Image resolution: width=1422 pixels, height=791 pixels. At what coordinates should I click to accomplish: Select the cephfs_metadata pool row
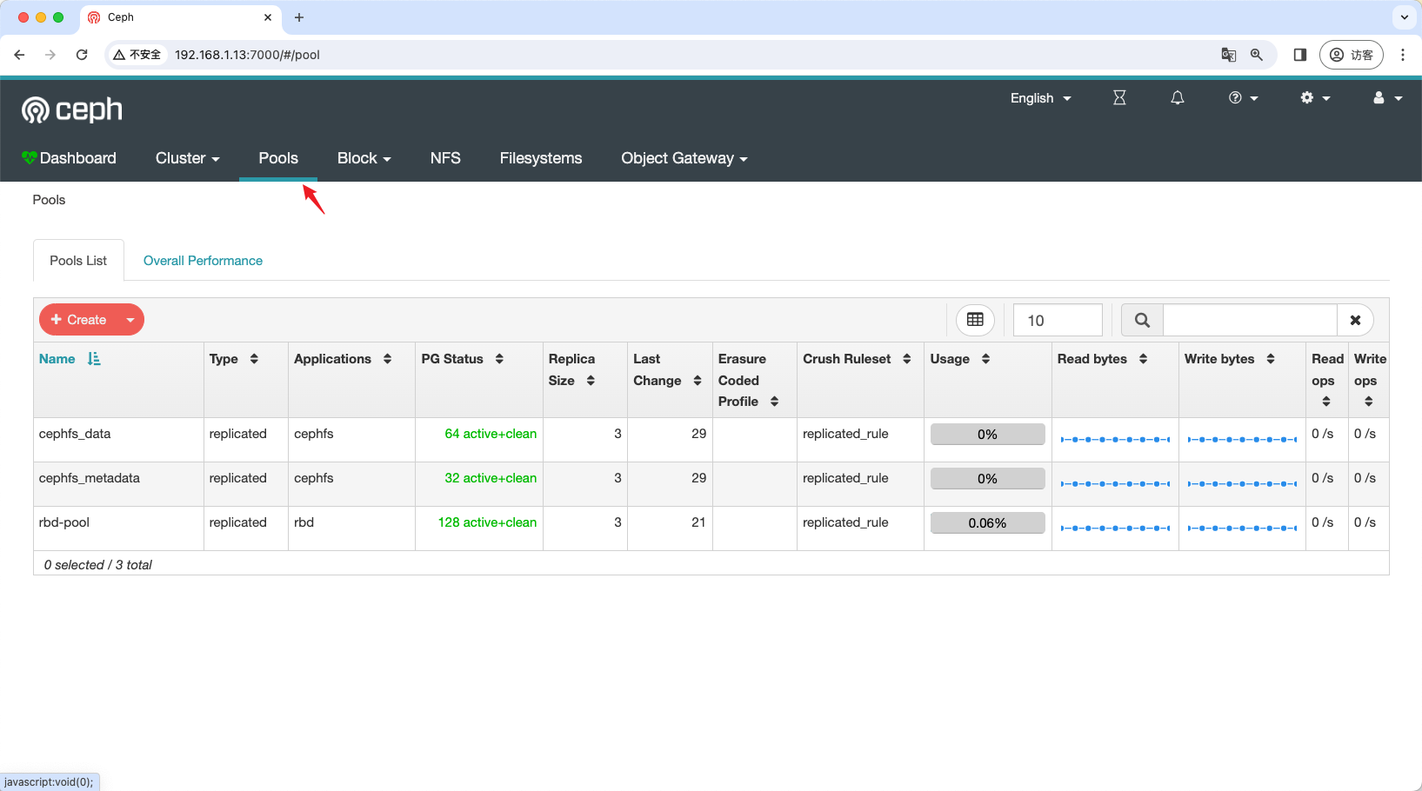pyautogui.click(x=711, y=484)
